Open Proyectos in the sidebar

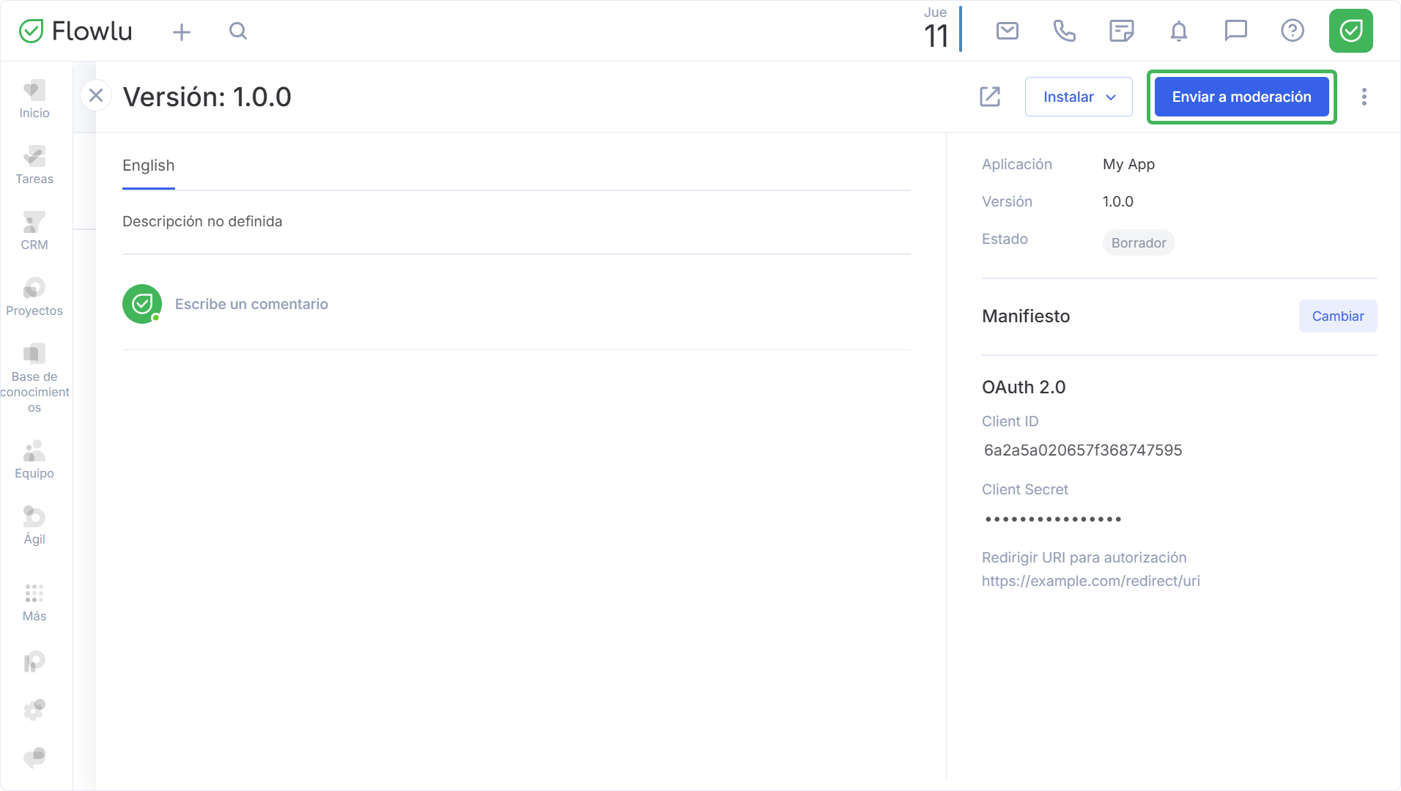[x=34, y=297]
